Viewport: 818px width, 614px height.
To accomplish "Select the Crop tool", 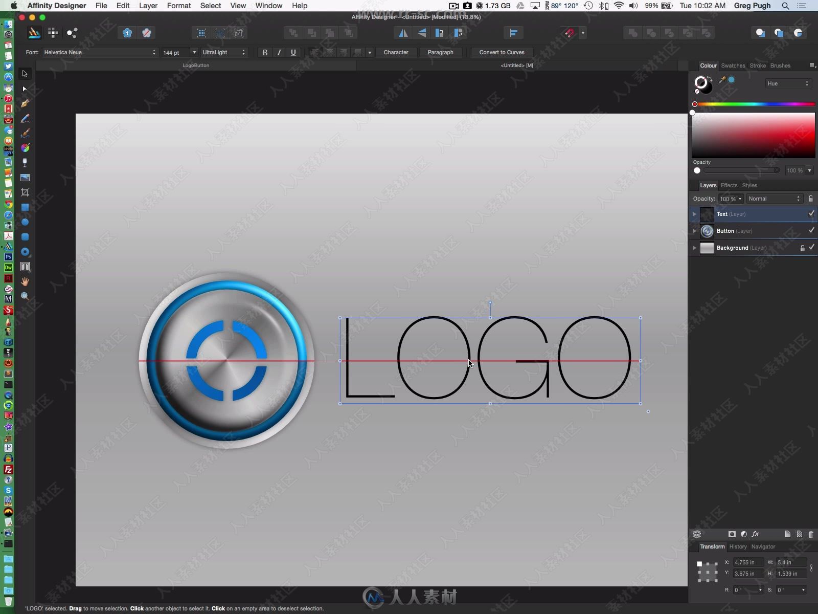I will pos(25,192).
